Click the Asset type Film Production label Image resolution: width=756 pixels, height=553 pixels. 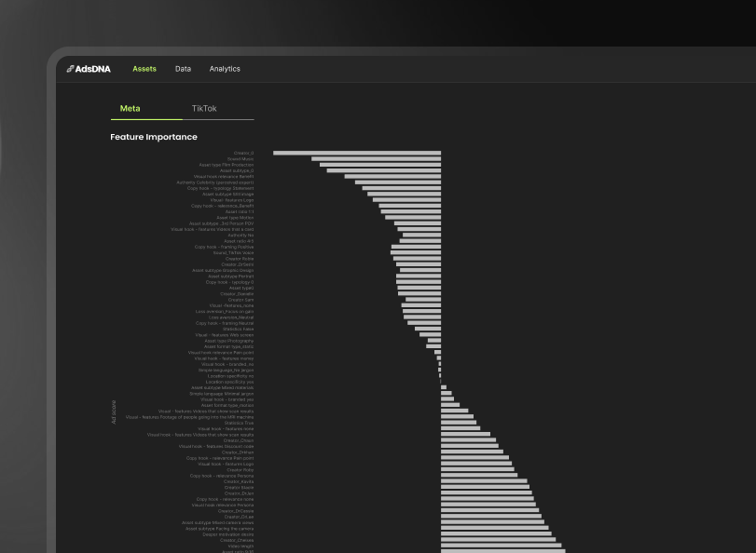[227, 165]
